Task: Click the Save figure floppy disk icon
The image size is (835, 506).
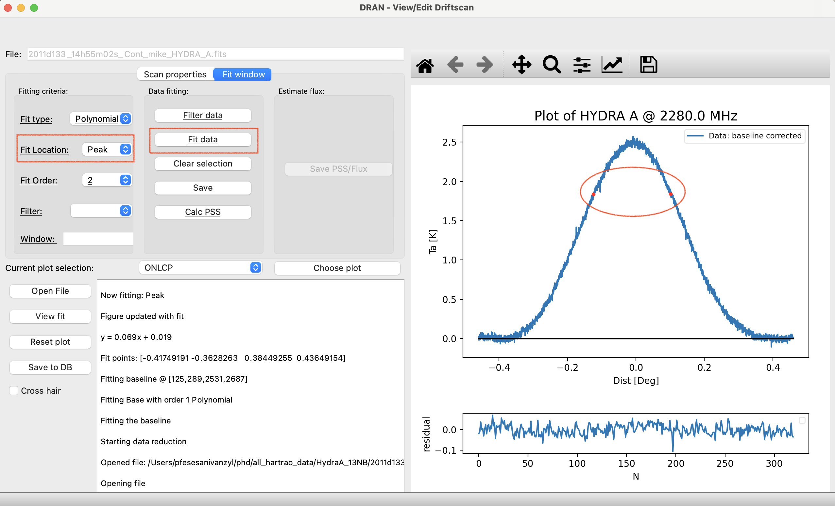Action: pos(648,65)
